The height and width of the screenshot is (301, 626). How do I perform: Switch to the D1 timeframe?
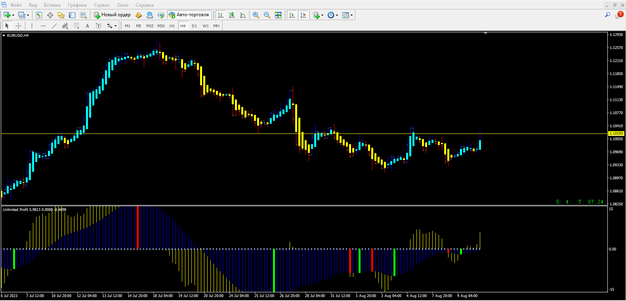[194, 26]
